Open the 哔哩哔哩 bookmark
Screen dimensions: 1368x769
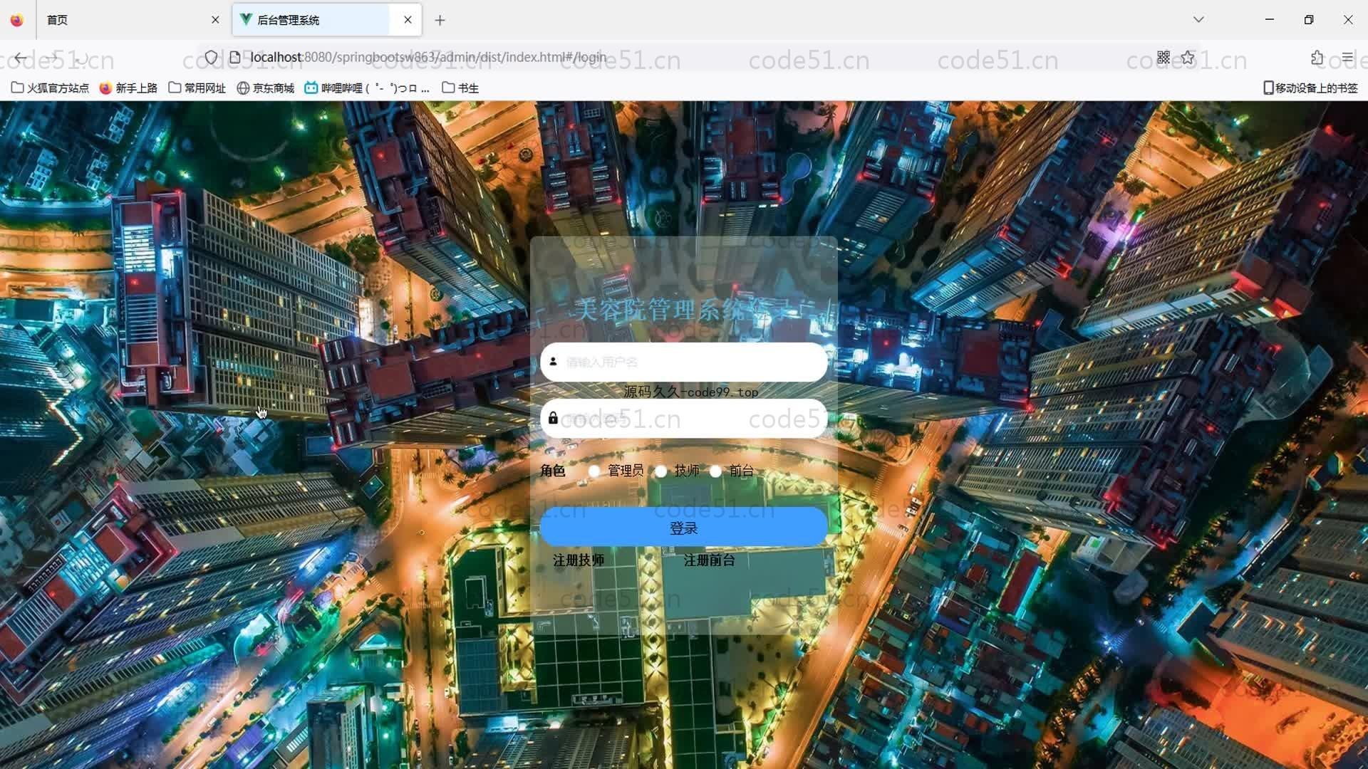click(367, 88)
